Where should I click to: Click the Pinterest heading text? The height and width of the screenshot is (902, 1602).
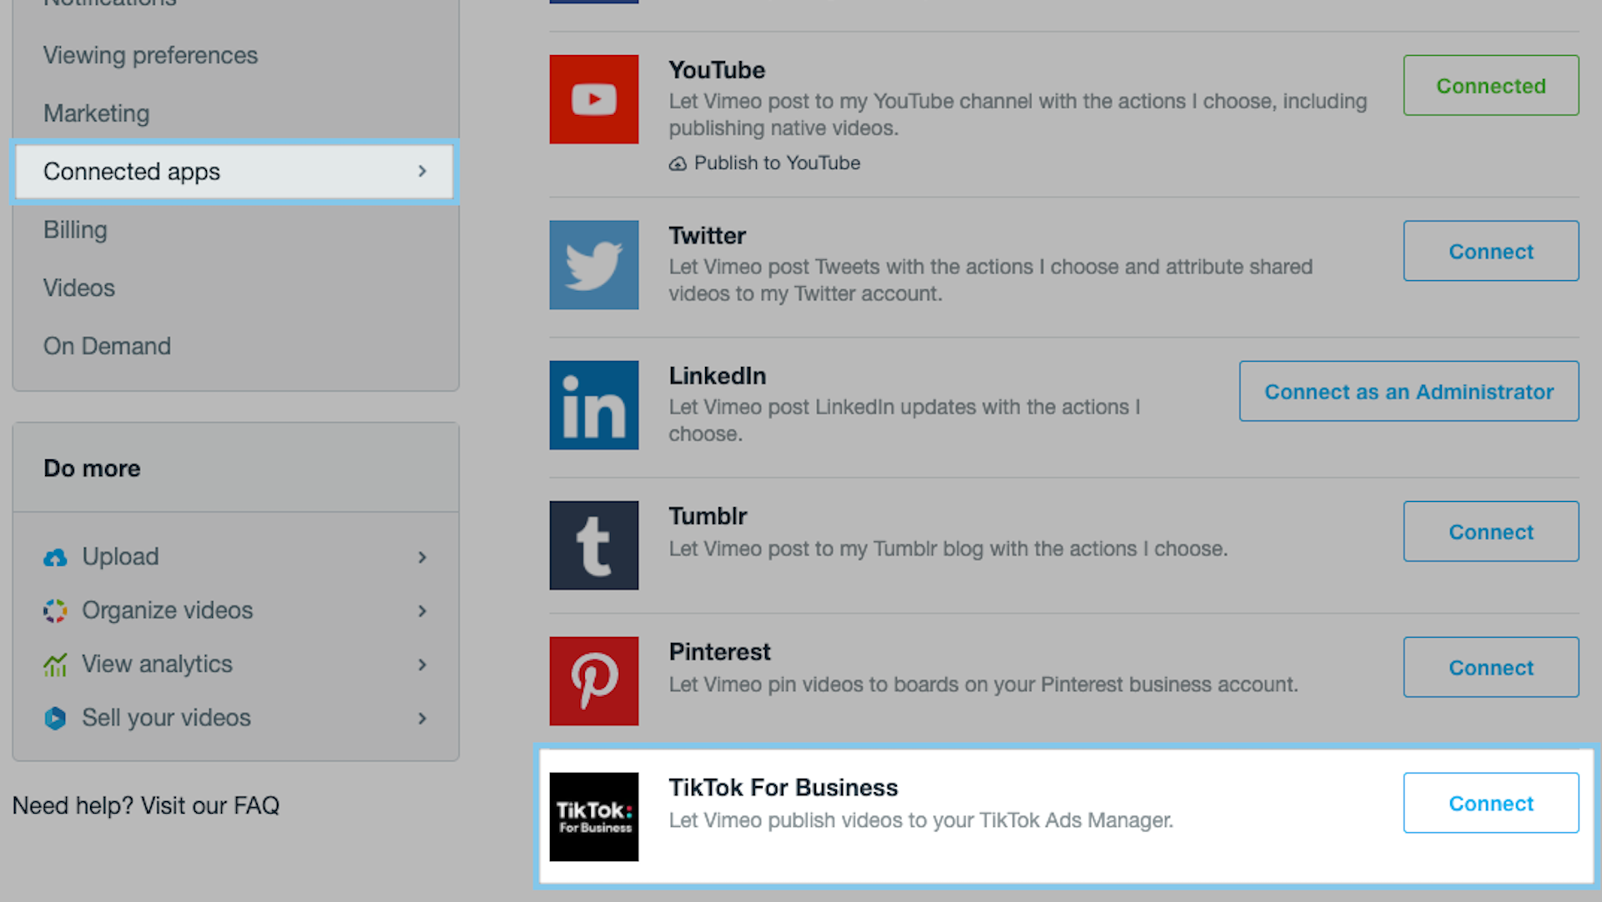tap(720, 652)
